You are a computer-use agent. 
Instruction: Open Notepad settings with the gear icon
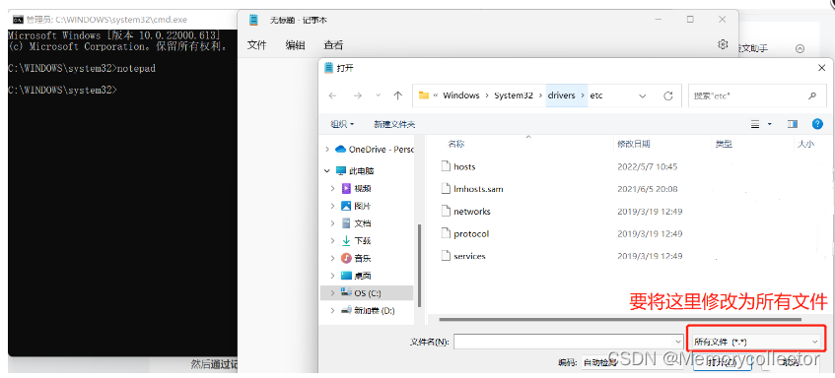coord(723,44)
